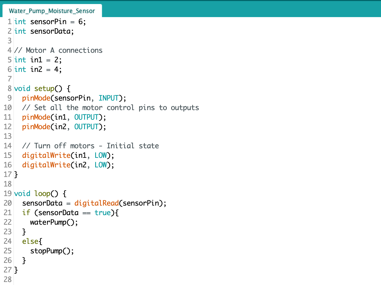The image size is (381, 285).
Task: Click the sensorPin variable on line 1
Action: tap(48, 22)
